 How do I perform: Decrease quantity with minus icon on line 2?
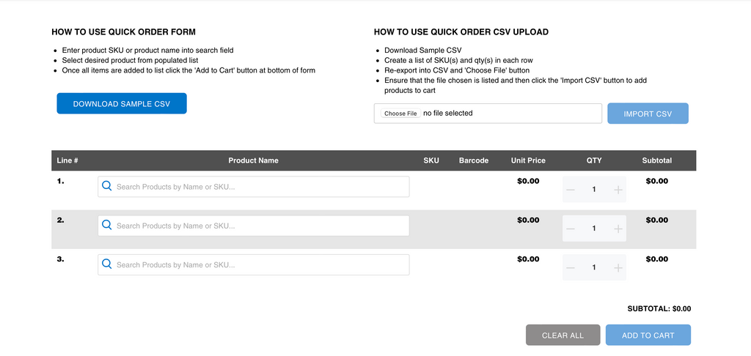[x=570, y=229]
